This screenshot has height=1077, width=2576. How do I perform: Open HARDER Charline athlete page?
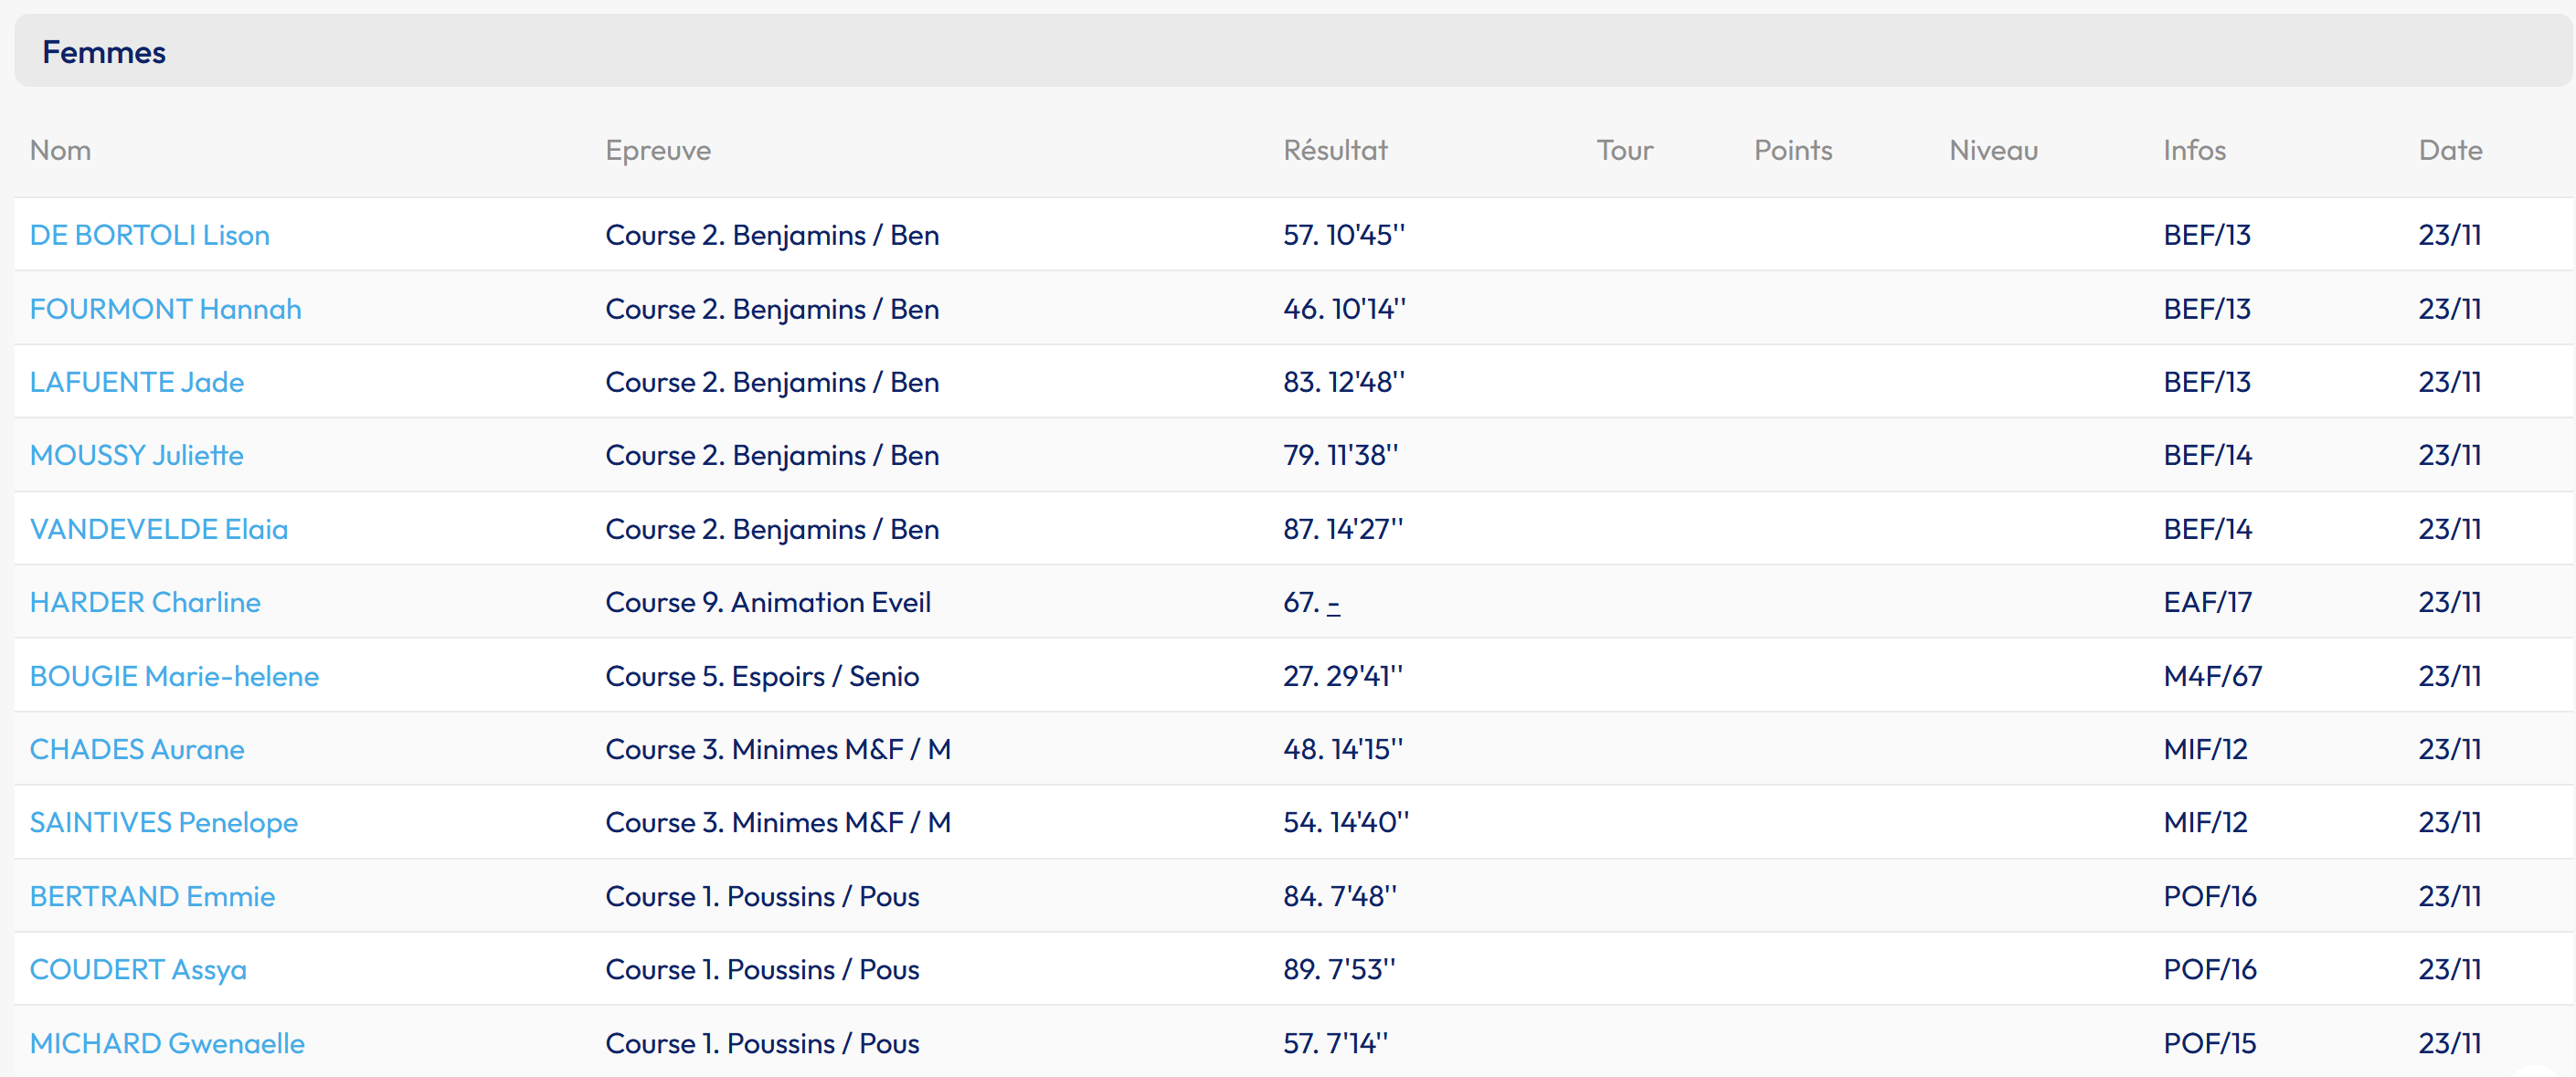pyautogui.click(x=144, y=602)
